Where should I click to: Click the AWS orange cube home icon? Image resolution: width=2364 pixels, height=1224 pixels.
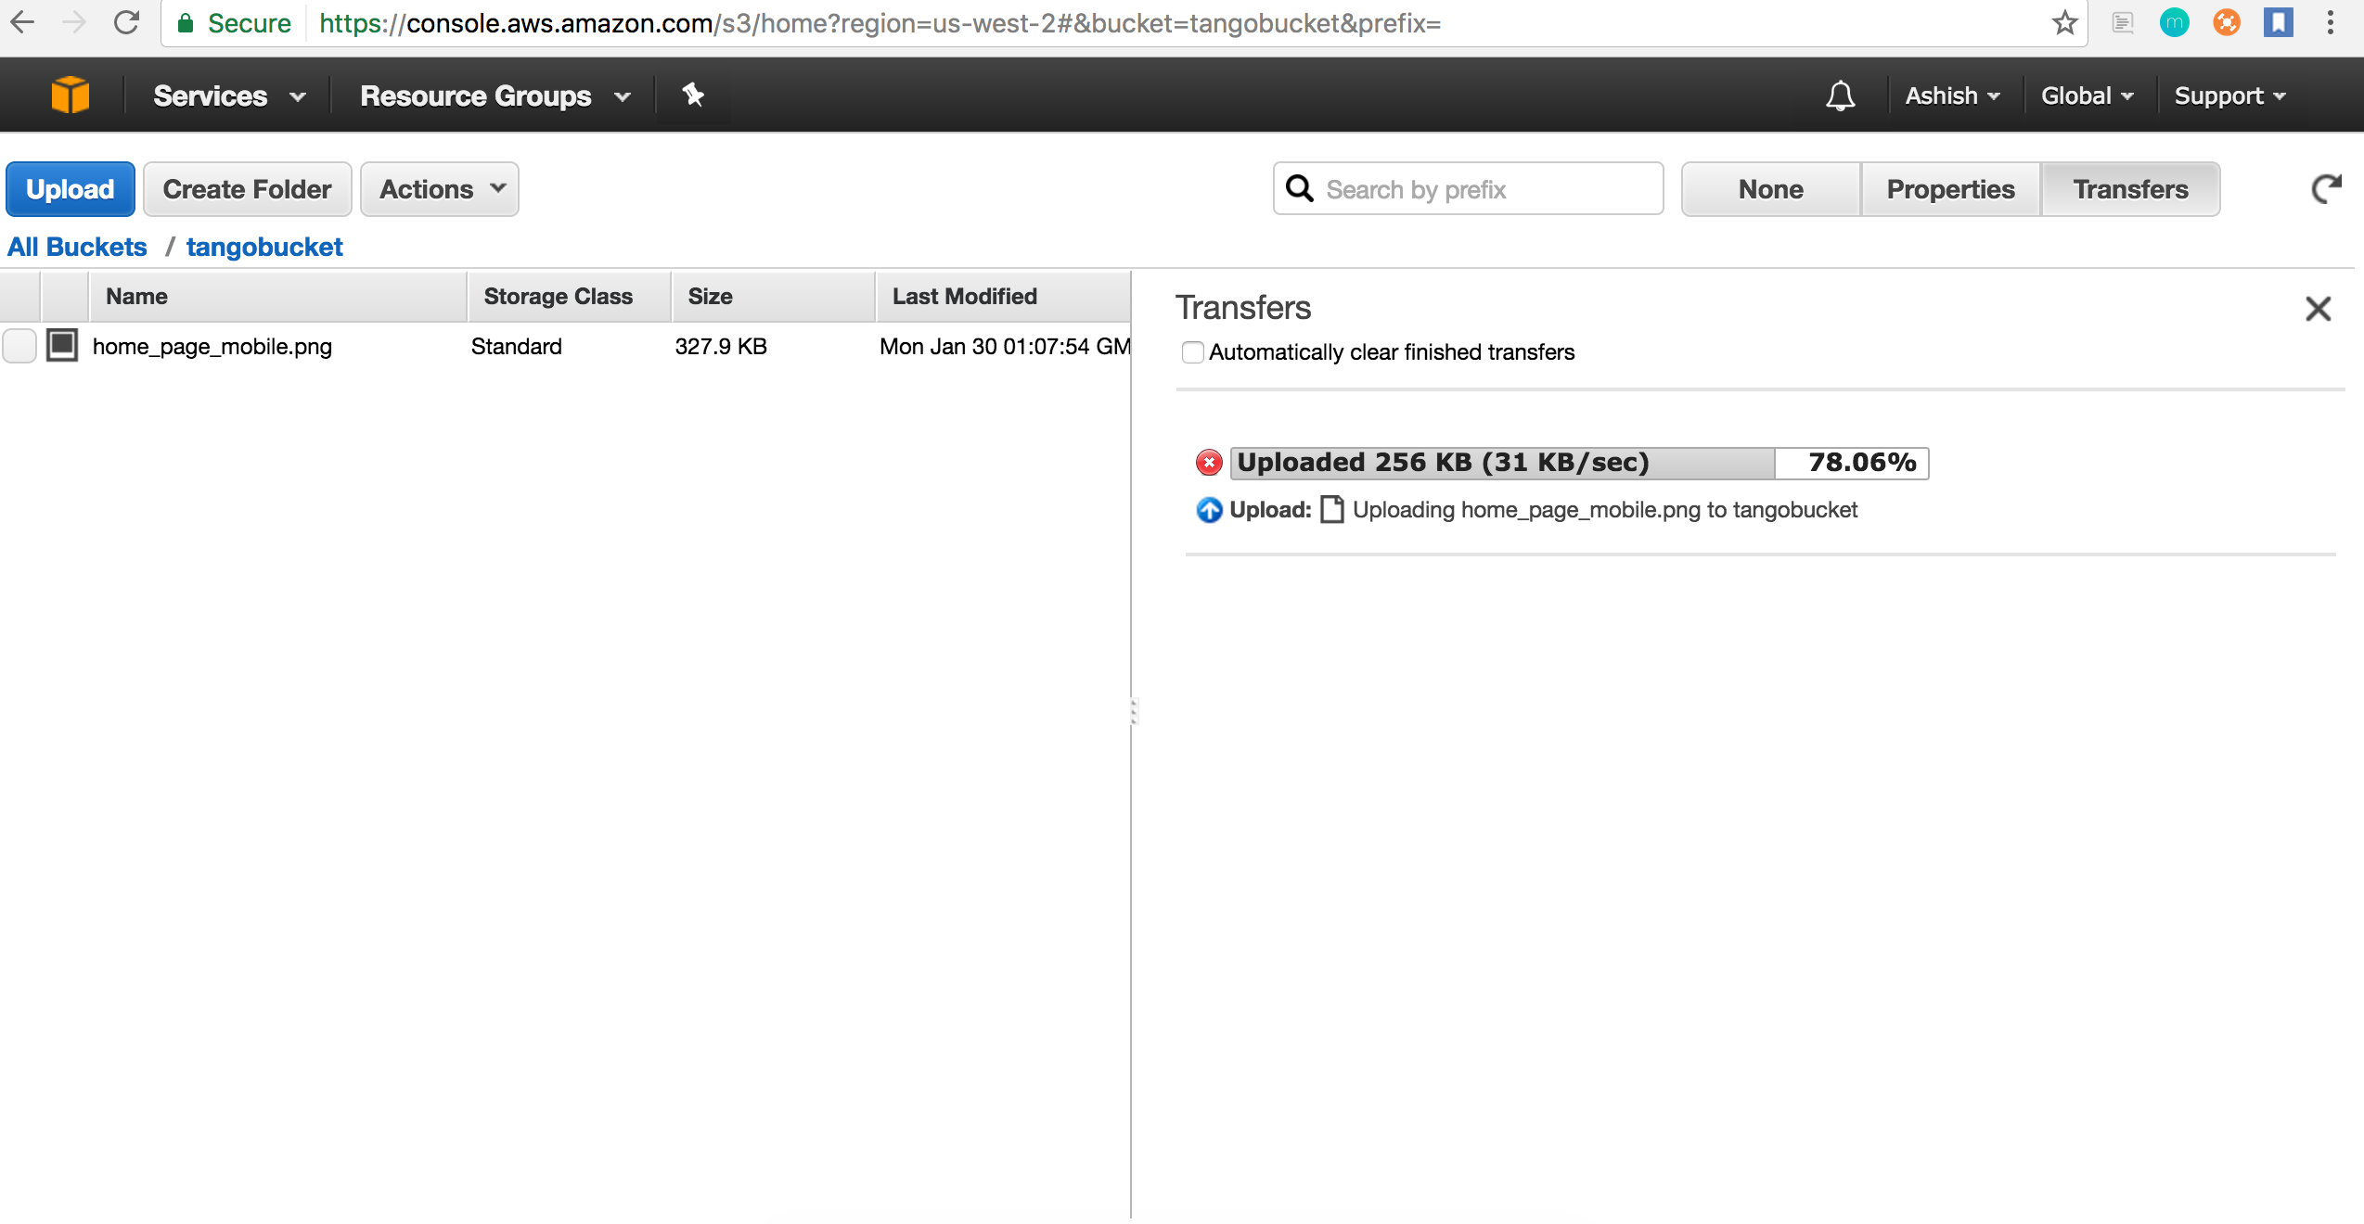[x=71, y=95]
